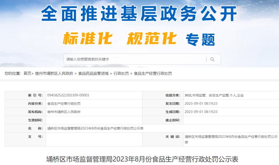Select 内容分类 value 食品生产经营行政处罚

[64, 104]
